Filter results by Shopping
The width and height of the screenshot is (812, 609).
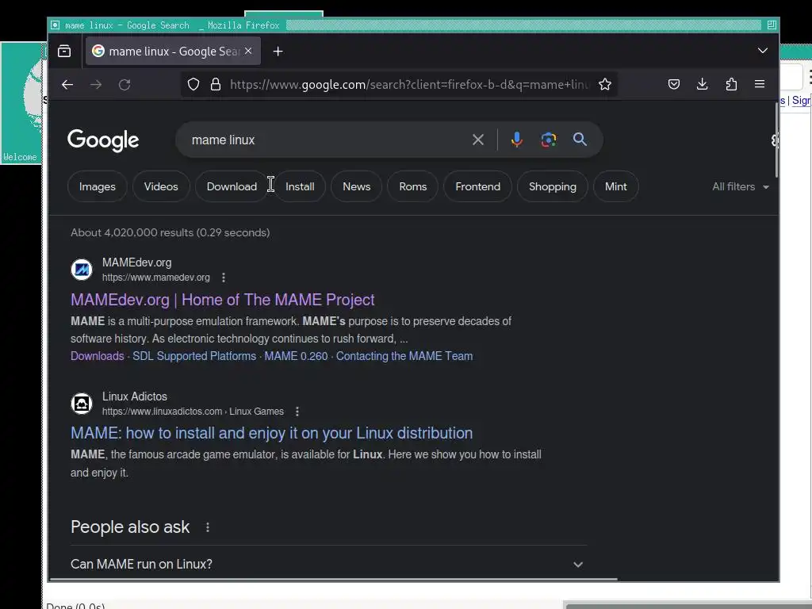[553, 186]
